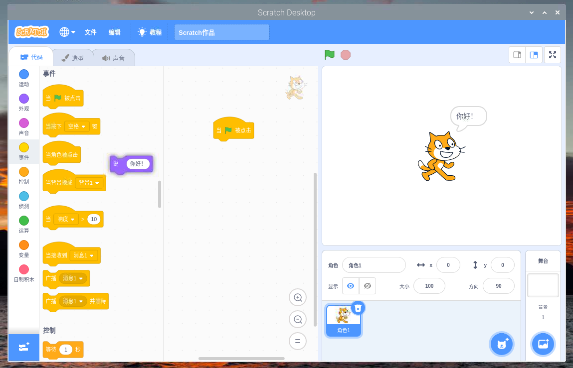Open 消息1 dropdown in 广播并等待 block
Viewport: 573px width, 368px height.
point(73,301)
